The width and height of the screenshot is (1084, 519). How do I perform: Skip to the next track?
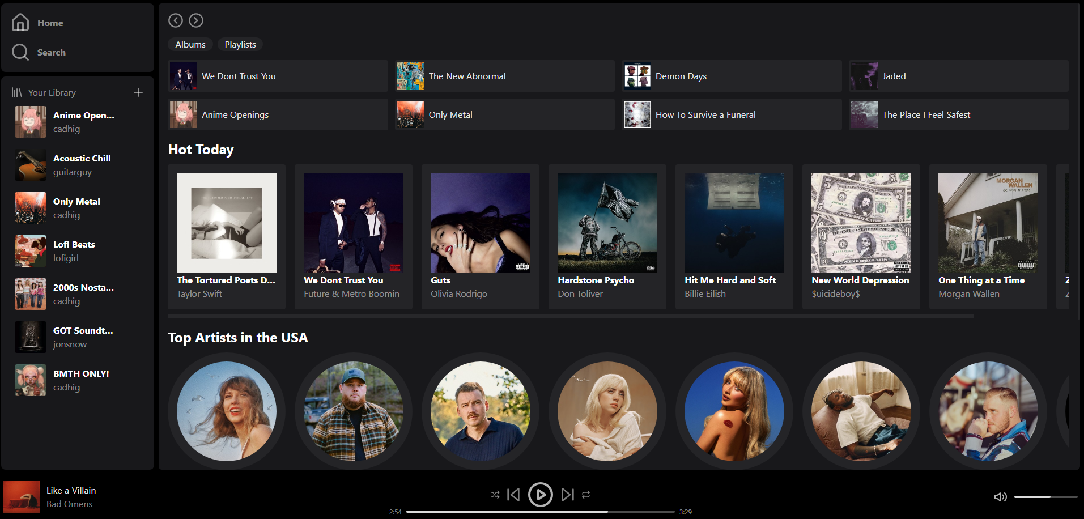click(x=567, y=495)
